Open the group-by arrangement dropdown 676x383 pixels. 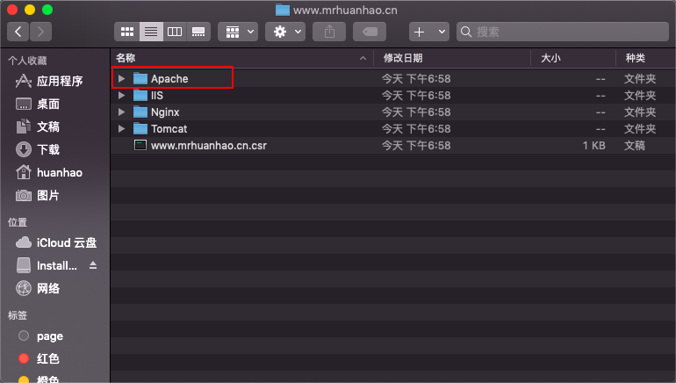(237, 32)
